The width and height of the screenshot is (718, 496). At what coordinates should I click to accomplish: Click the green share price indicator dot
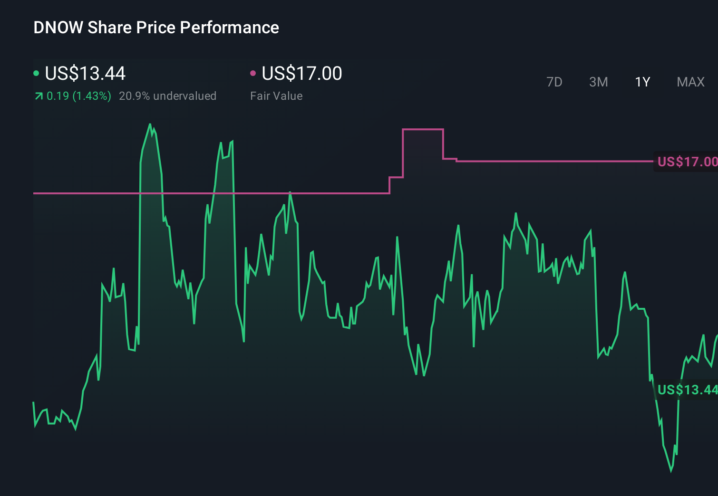36,72
